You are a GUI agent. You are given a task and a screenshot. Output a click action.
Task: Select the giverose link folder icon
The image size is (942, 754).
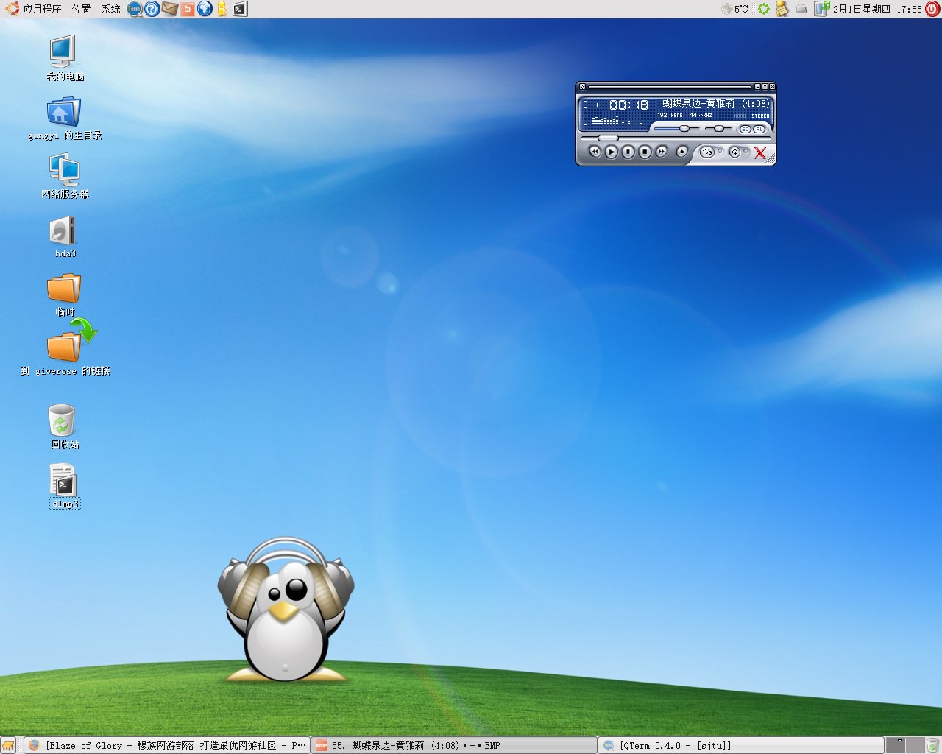(x=65, y=348)
